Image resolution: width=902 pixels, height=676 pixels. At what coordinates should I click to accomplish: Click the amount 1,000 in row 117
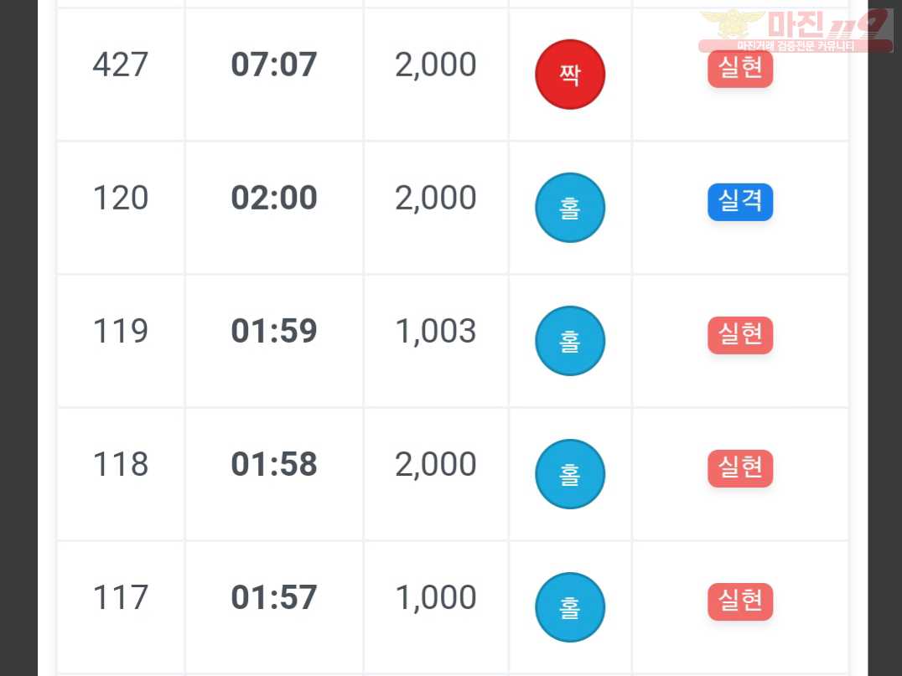coord(435,598)
